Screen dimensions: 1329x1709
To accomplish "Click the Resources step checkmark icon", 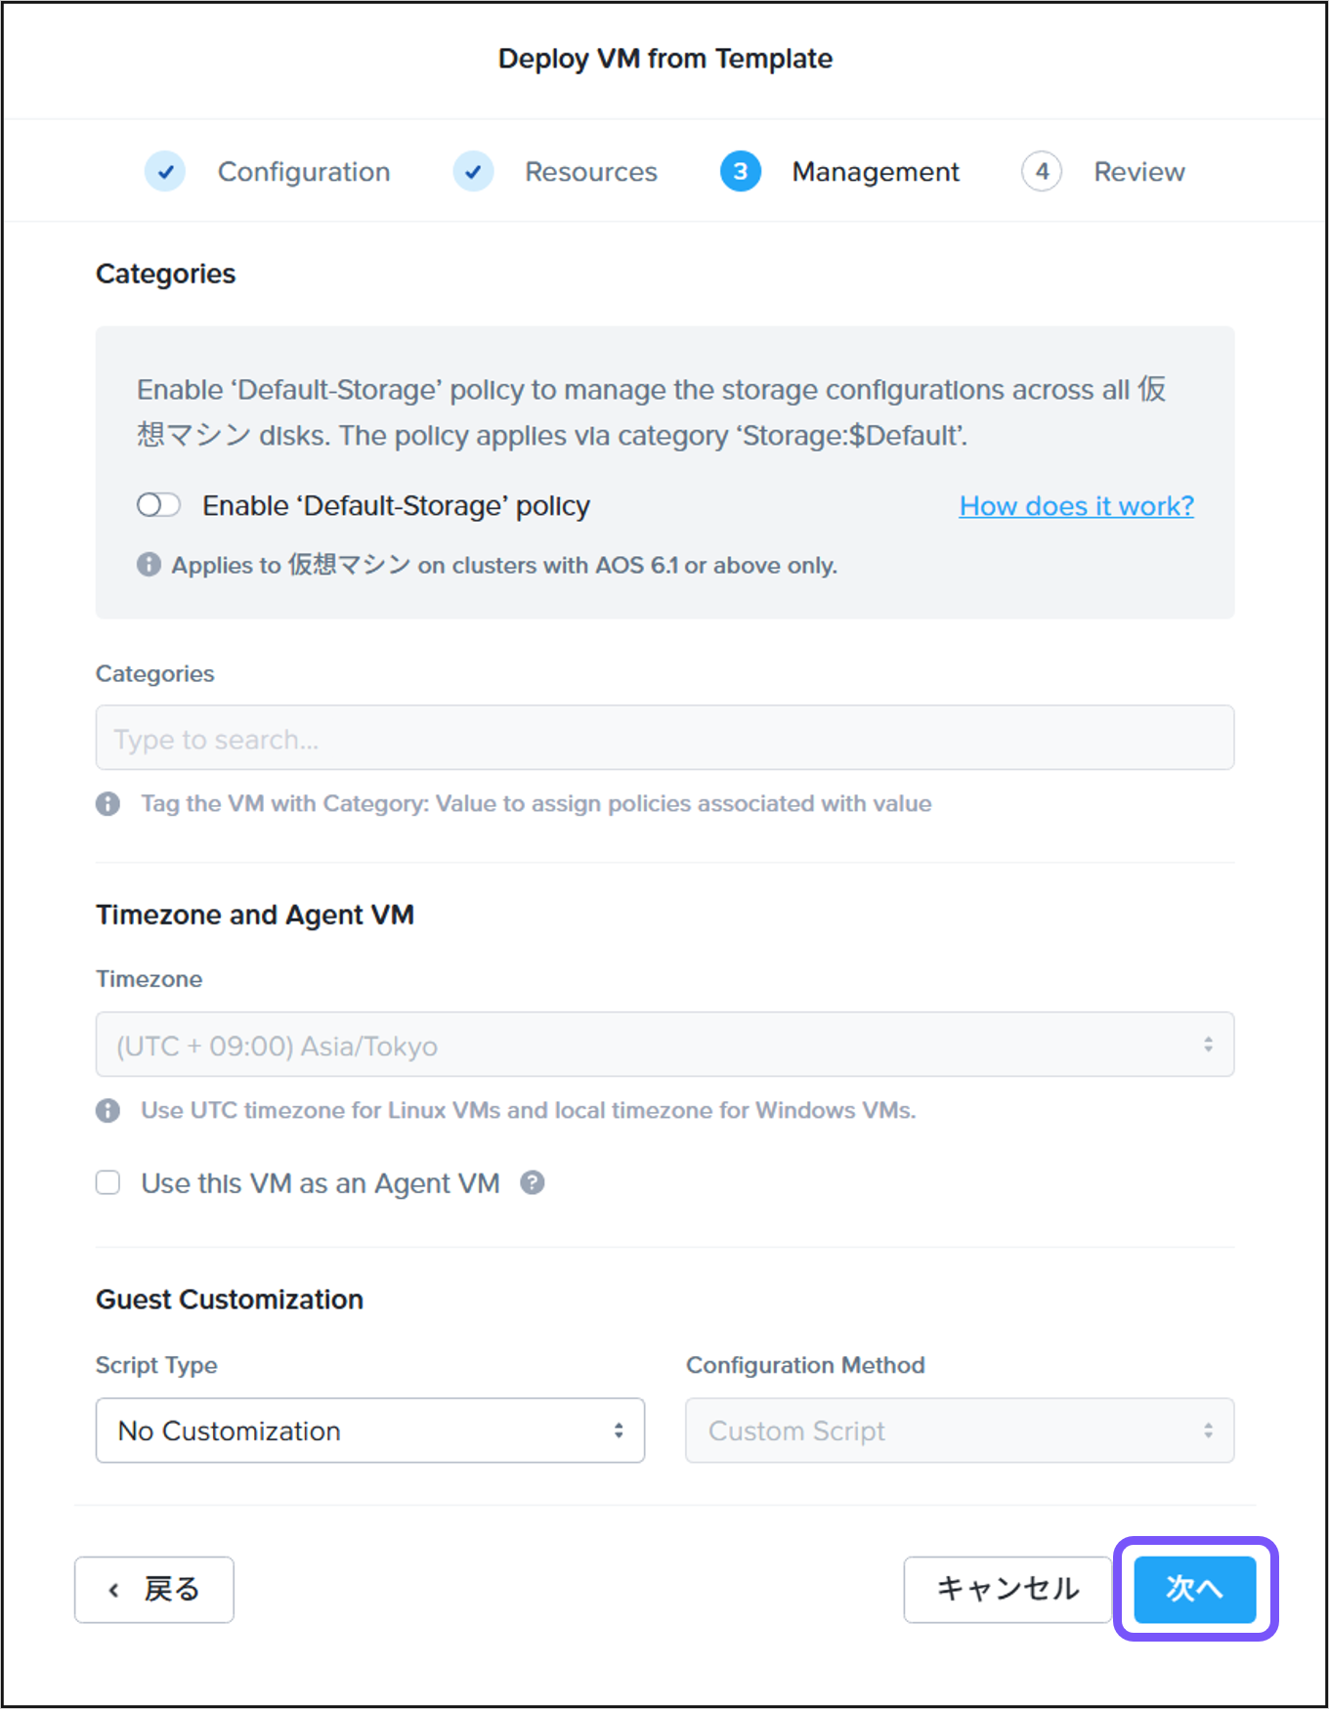I will [473, 171].
